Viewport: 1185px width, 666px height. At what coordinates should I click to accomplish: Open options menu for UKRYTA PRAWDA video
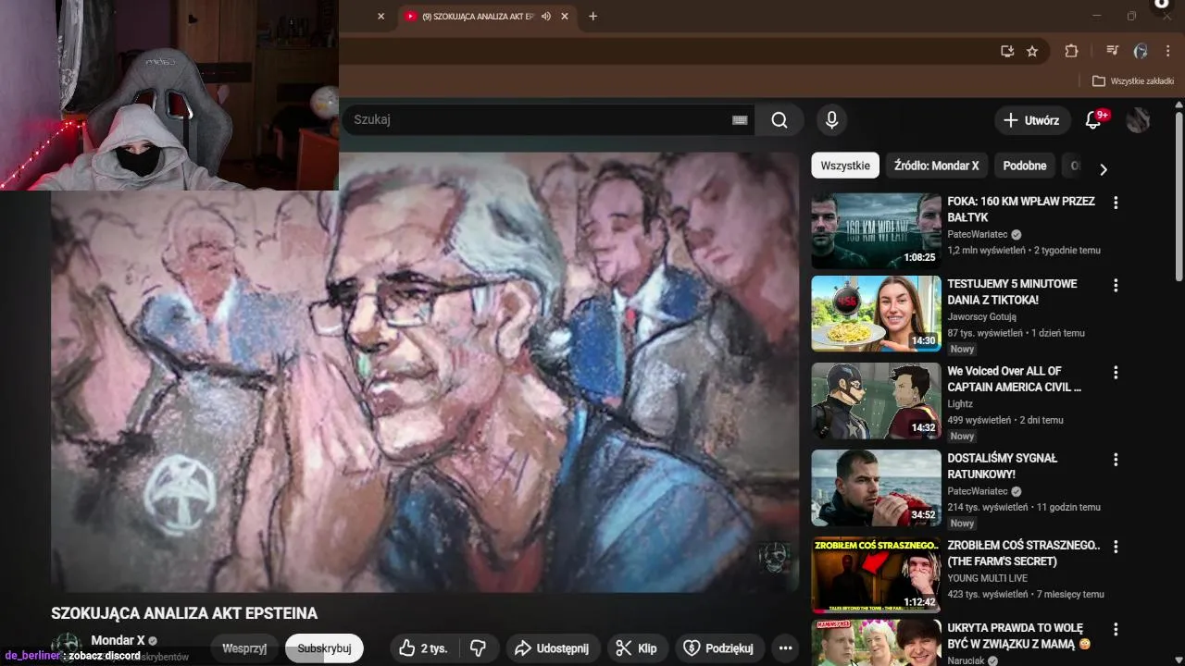[1116, 629]
